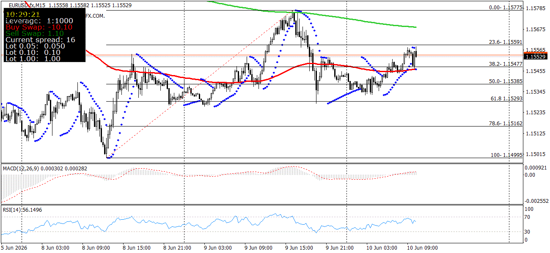The image size is (550, 253).
Task: Click 1.15455 on the price scale
Action: click(x=535, y=71)
